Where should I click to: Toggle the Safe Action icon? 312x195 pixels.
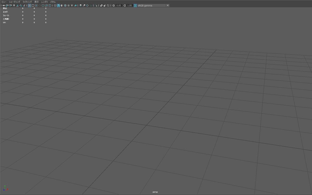[46, 5]
